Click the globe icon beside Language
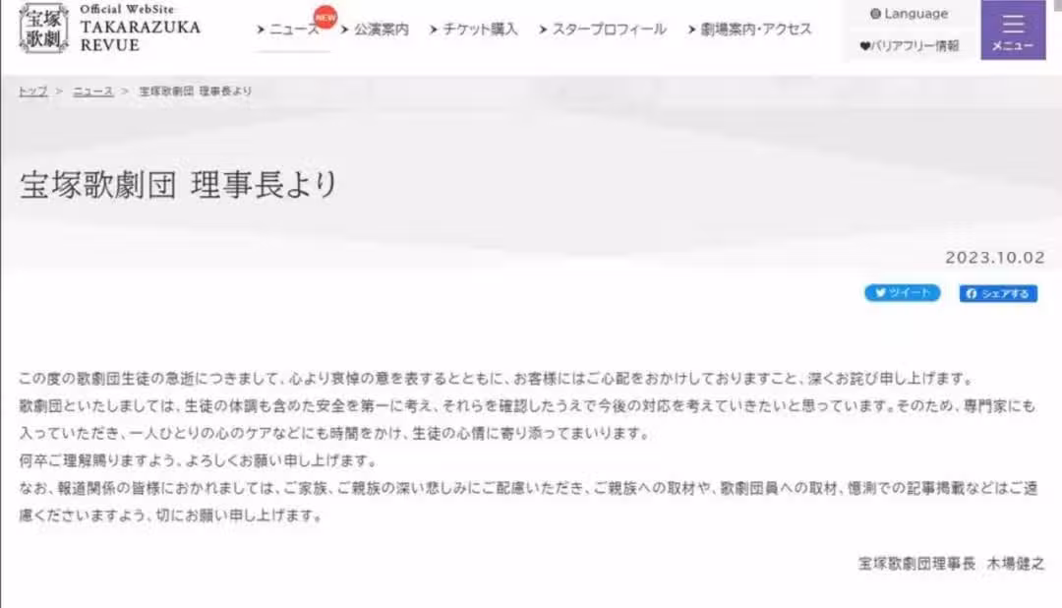The height and width of the screenshot is (608, 1062). (875, 14)
